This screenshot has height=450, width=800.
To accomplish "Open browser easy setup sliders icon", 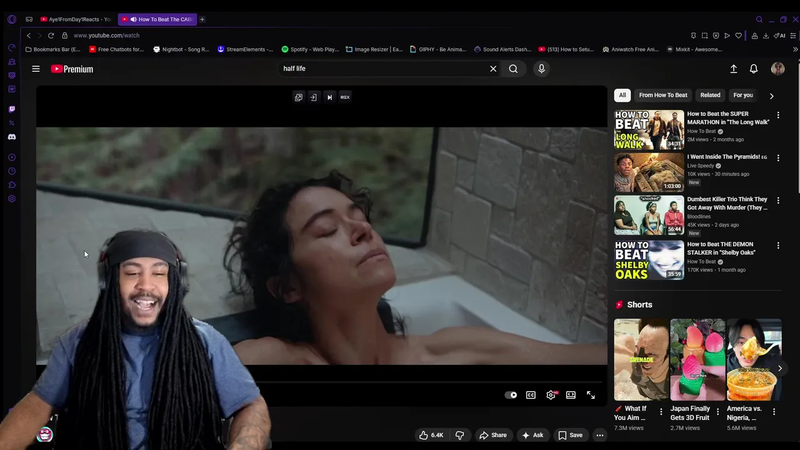I will click(794, 36).
